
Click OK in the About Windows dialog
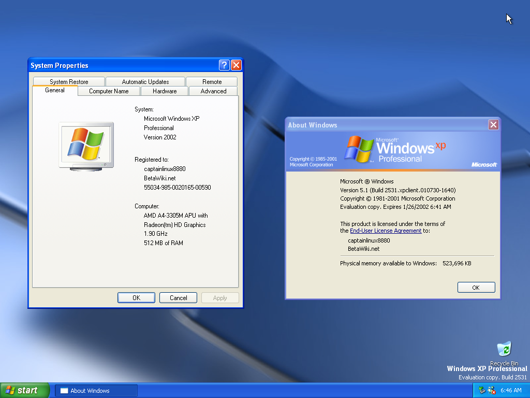tap(476, 287)
